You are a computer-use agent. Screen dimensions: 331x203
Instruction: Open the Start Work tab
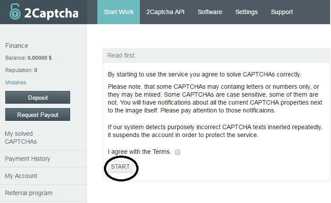pos(118,12)
